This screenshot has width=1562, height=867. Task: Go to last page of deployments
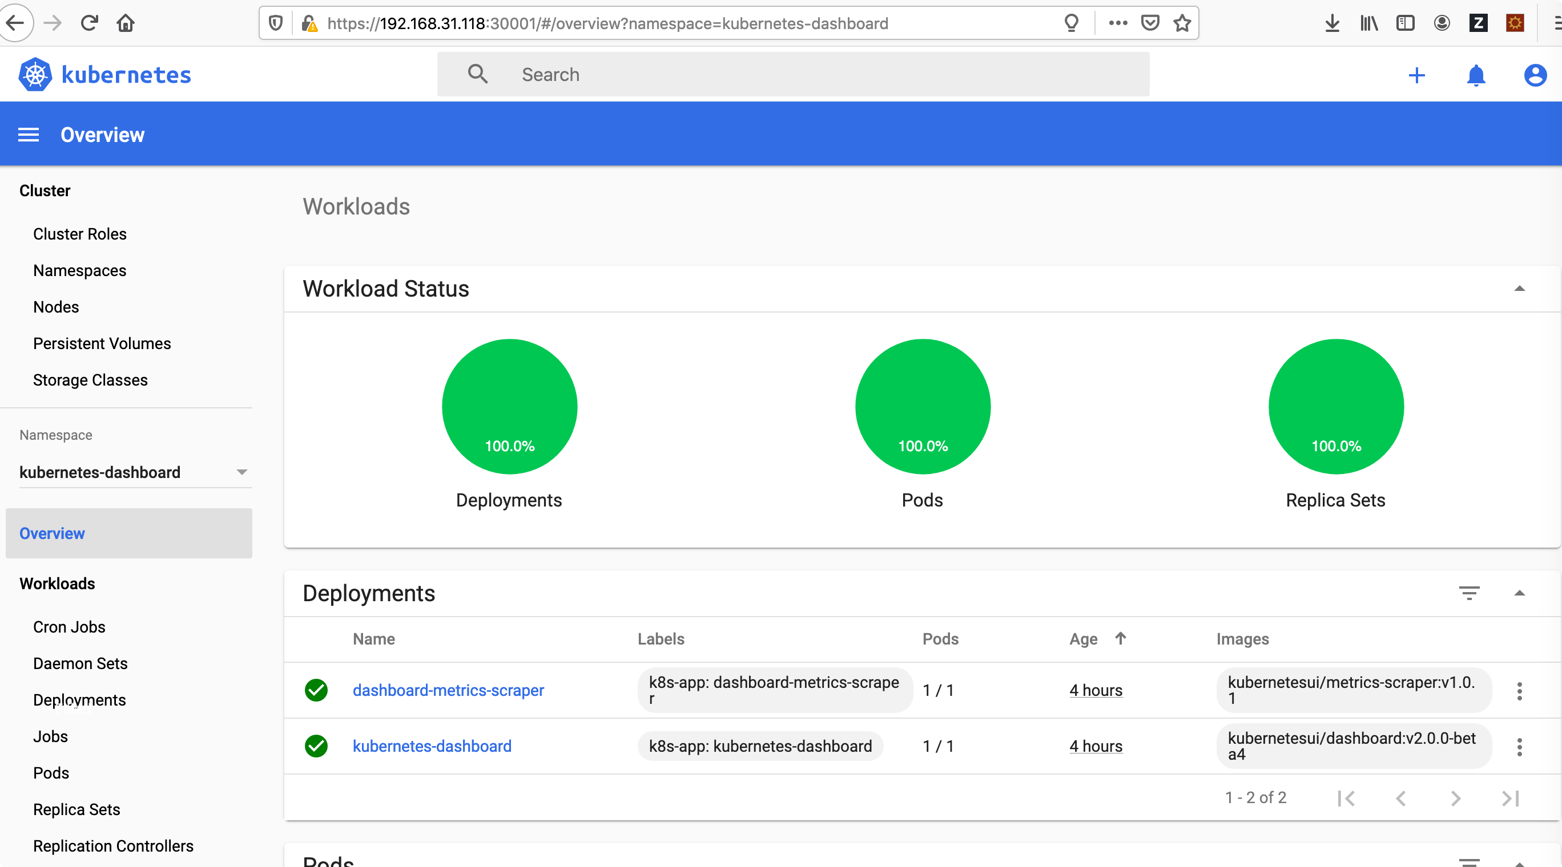[x=1510, y=798]
